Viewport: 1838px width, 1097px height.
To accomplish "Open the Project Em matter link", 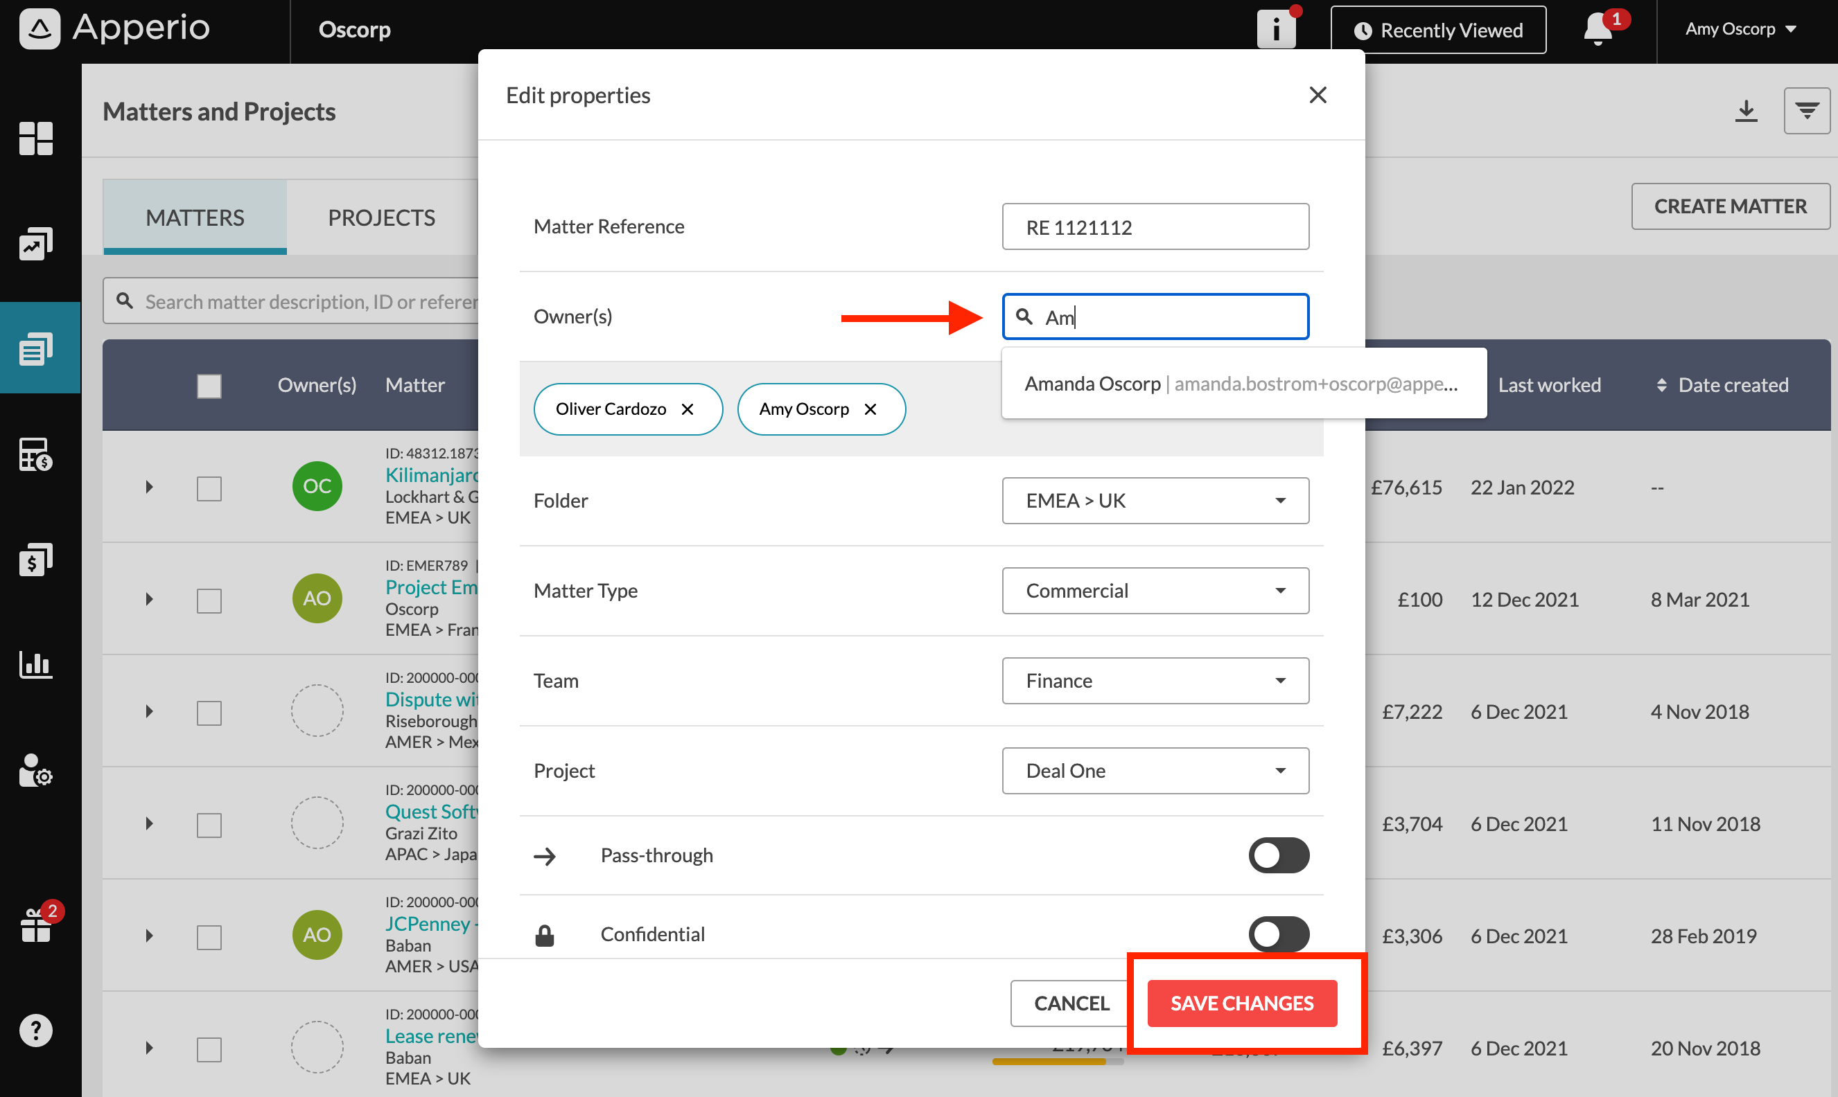I will (432, 588).
